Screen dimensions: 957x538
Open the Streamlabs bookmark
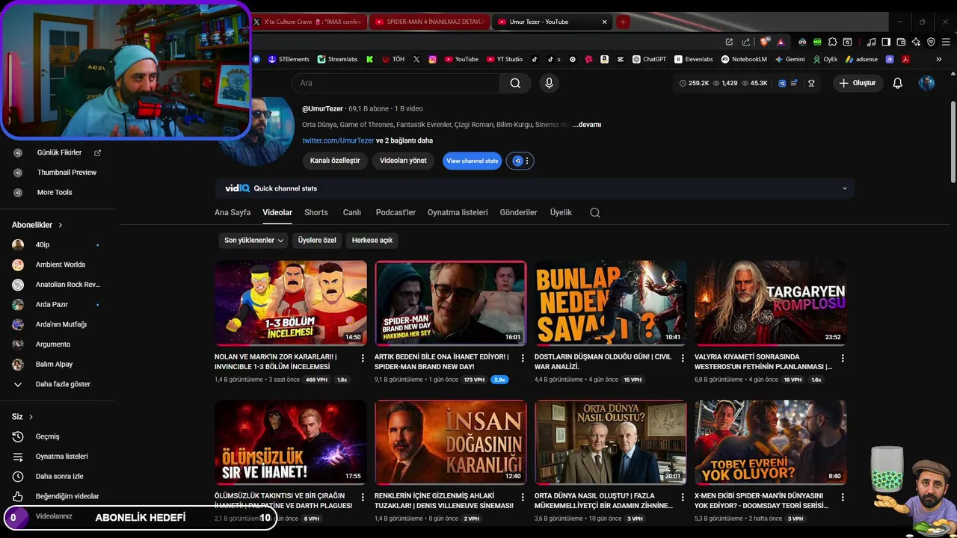tap(337, 59)
